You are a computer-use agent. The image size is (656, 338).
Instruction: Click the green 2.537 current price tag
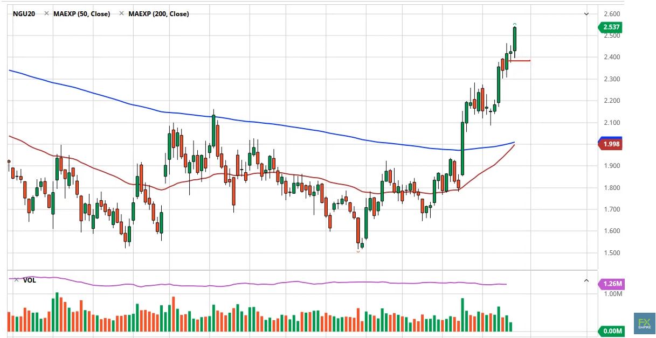(x=611, y=27)
